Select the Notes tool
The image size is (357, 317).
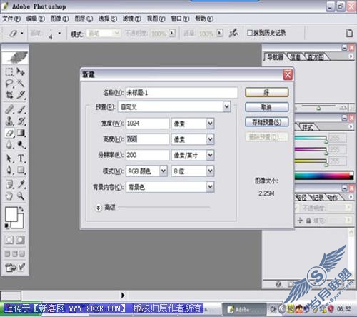click(x=9, y=184)
